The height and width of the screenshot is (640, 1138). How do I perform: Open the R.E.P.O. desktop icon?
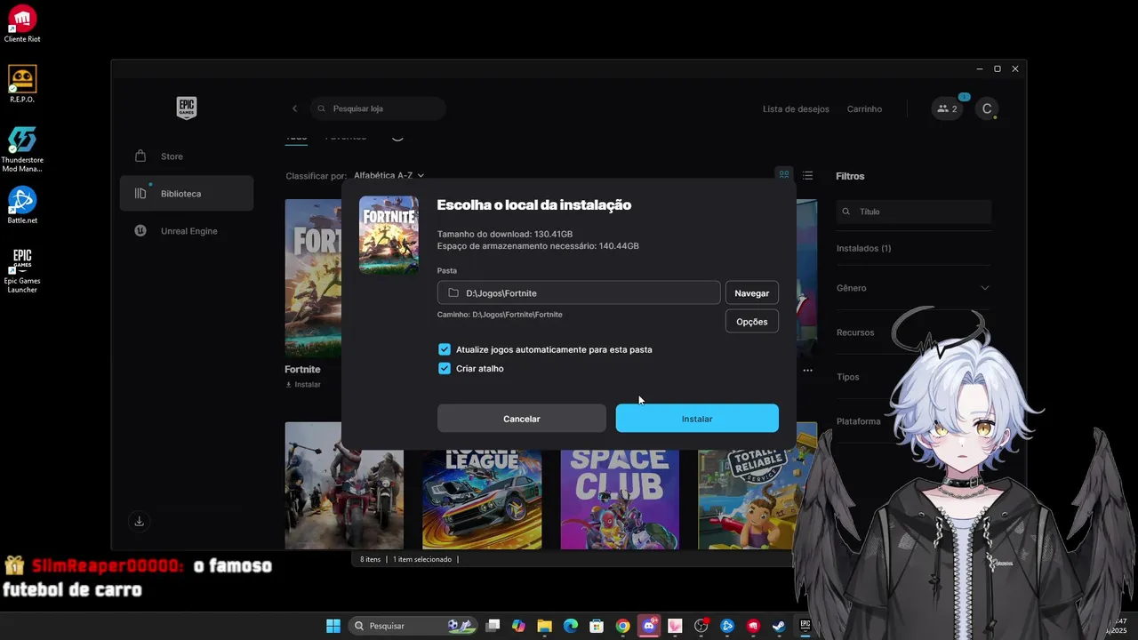click(x=22, y=84)
